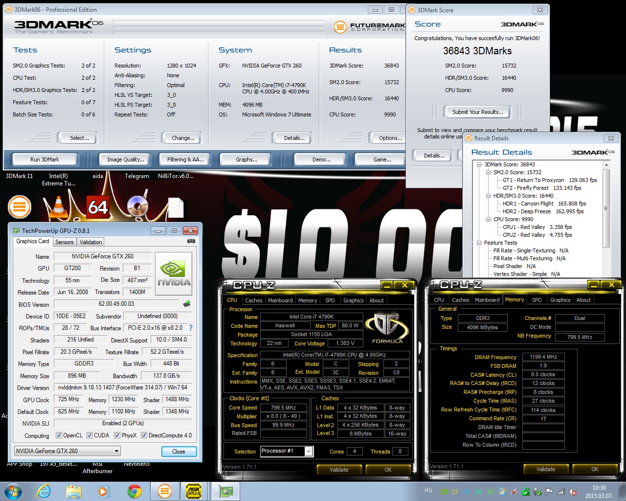Click the GPU-Z screenshot camera icon

(191, 241)
